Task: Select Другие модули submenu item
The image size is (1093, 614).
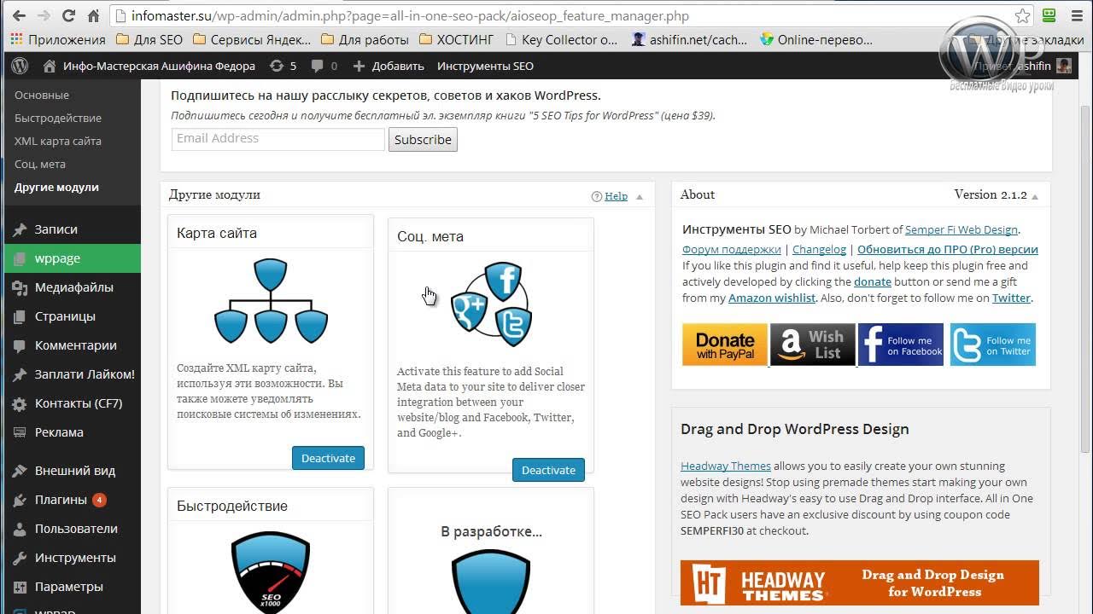Action: [x=56, y=188]
